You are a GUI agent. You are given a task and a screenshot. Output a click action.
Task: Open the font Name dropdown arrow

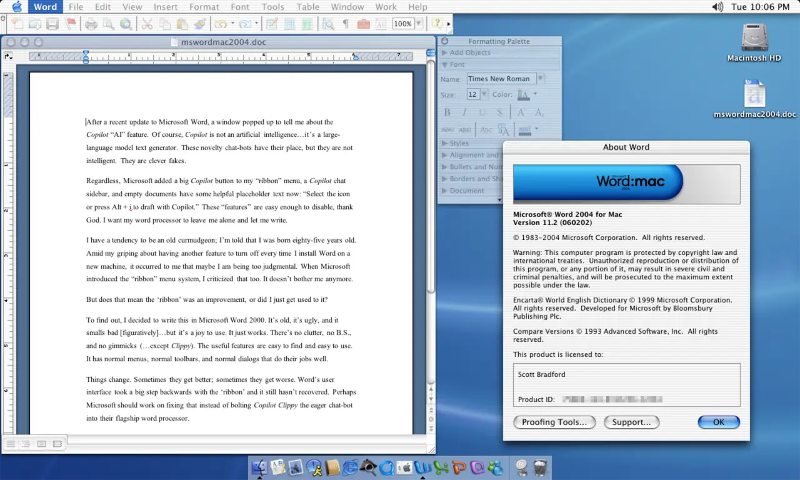click(x=540, y=79)
